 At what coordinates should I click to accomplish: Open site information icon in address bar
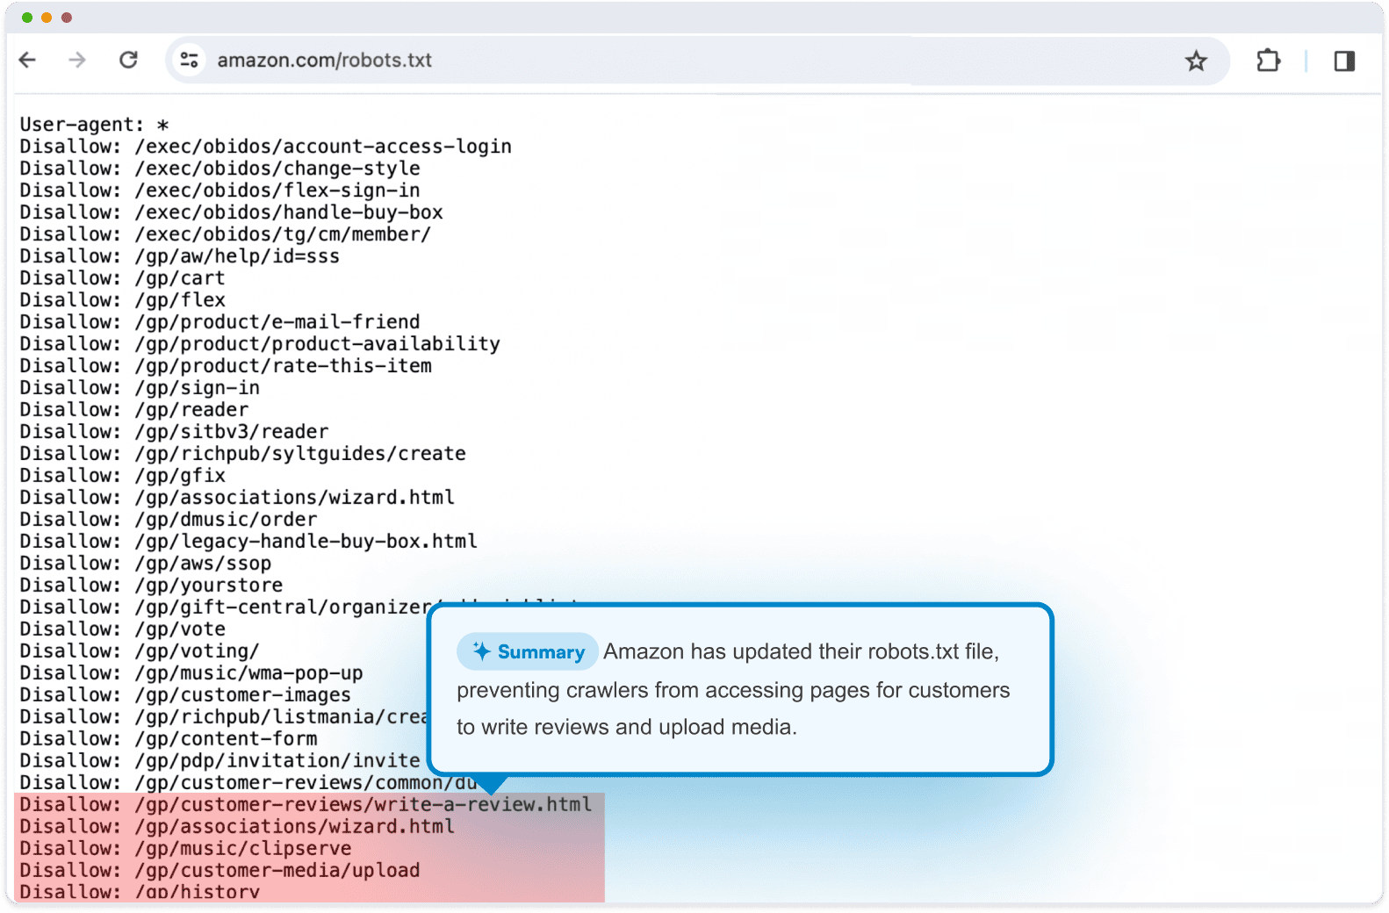tap(189, 60)
